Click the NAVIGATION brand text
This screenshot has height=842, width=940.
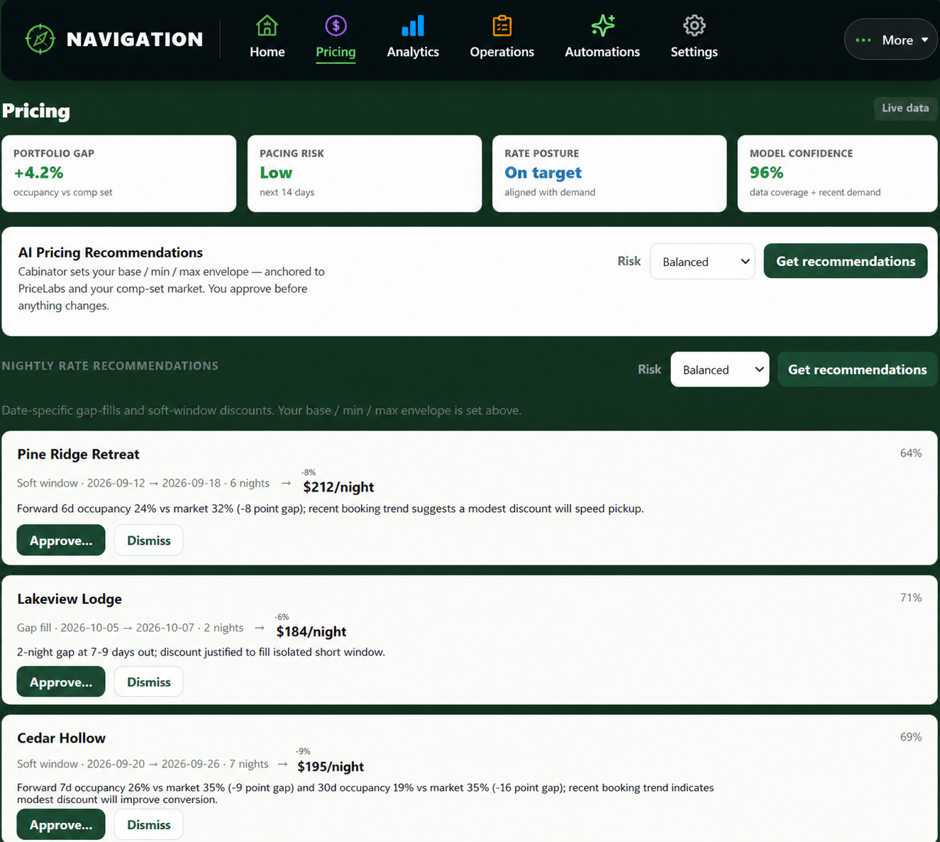click(x=135, y=39)
